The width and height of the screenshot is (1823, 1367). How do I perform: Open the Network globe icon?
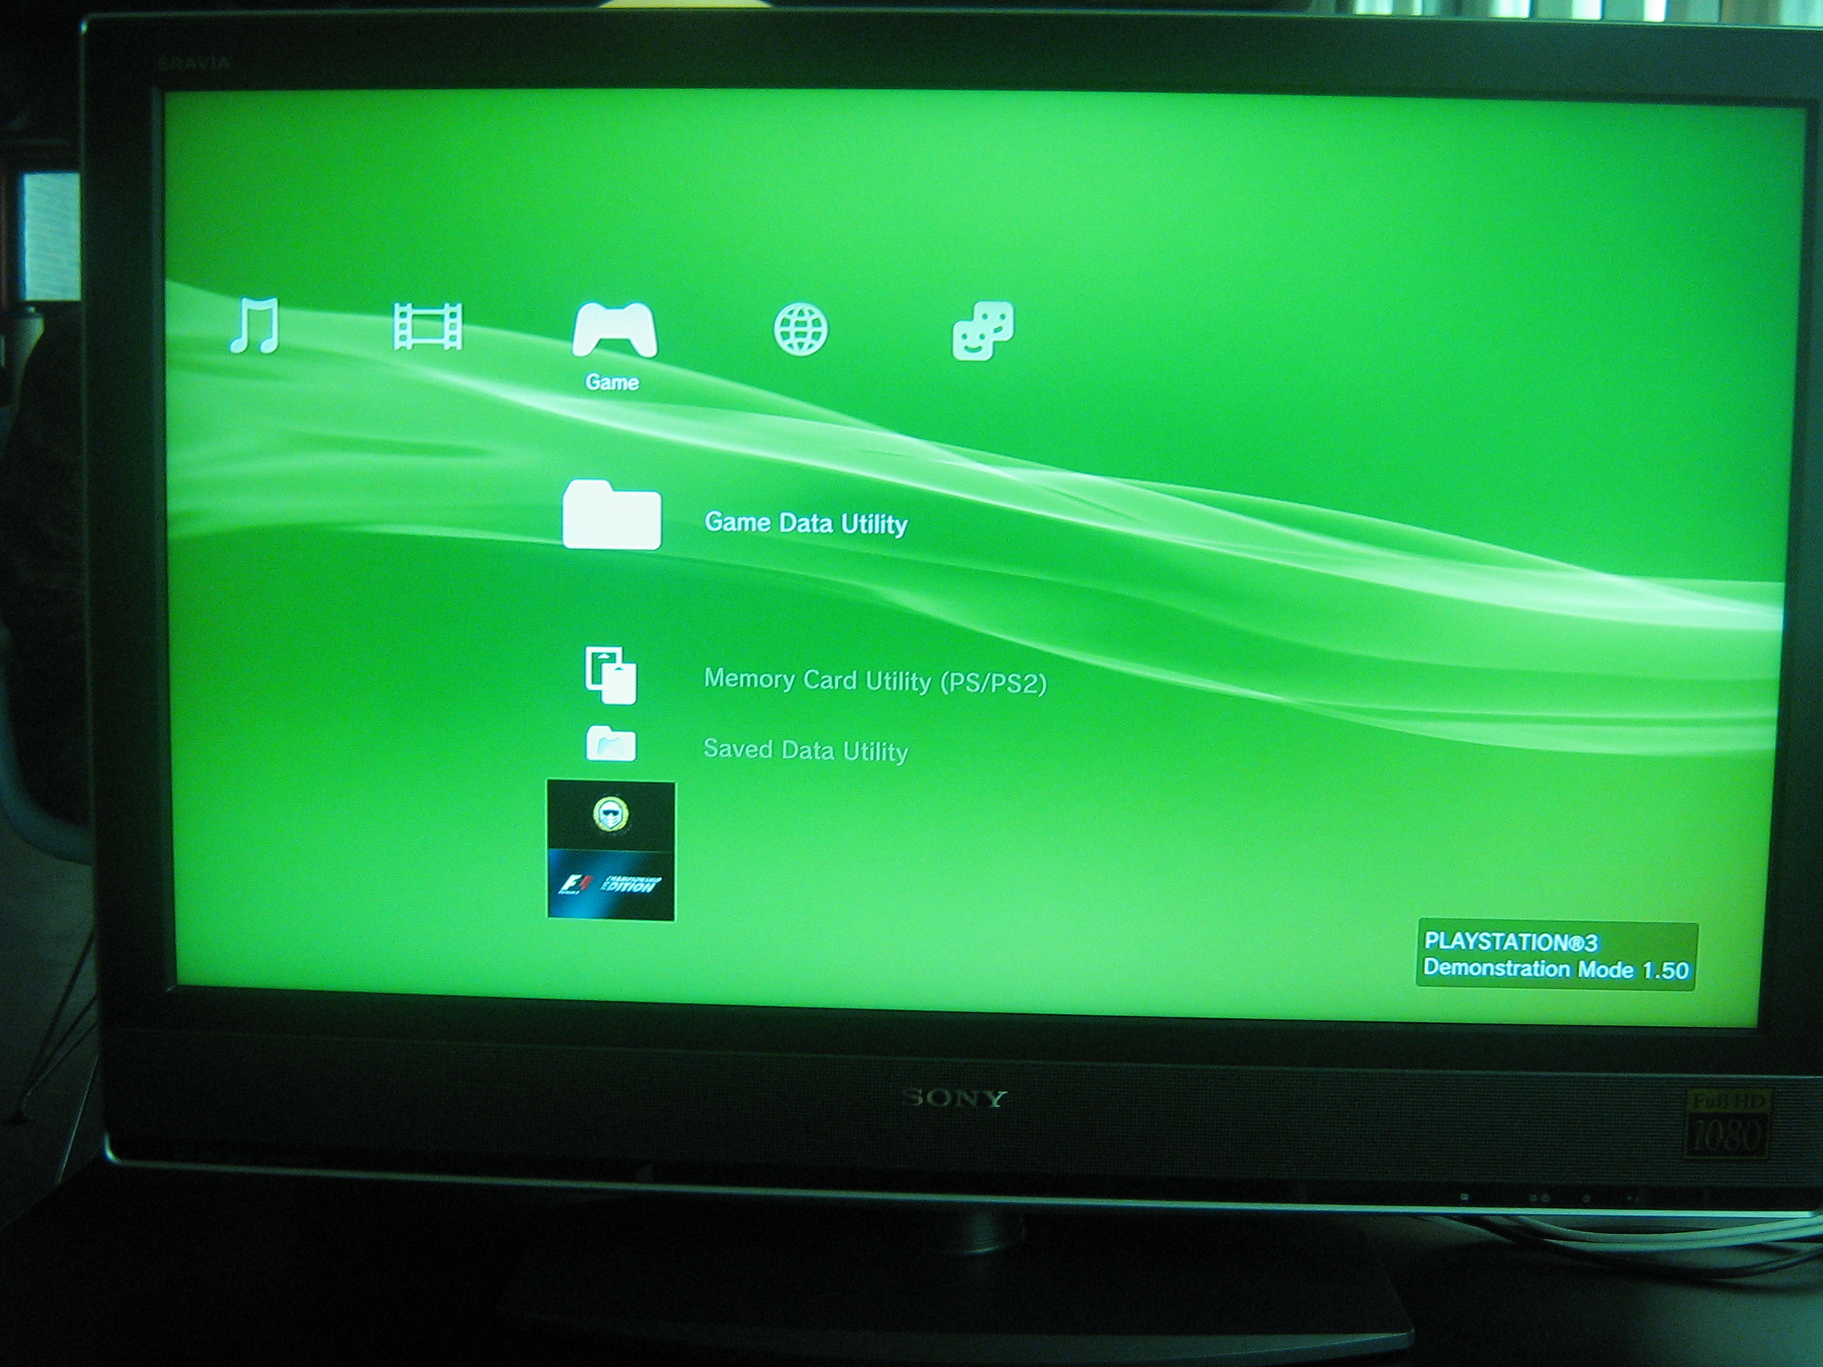800,330
